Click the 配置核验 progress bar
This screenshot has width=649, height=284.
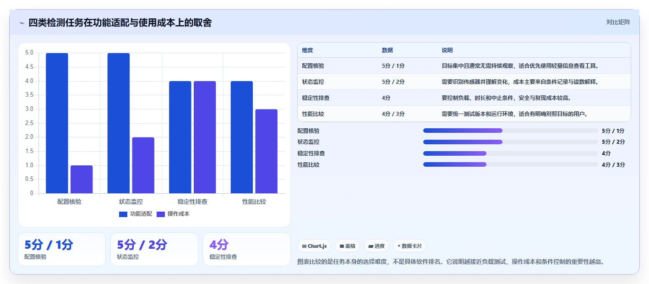click(x=511, y=131)
